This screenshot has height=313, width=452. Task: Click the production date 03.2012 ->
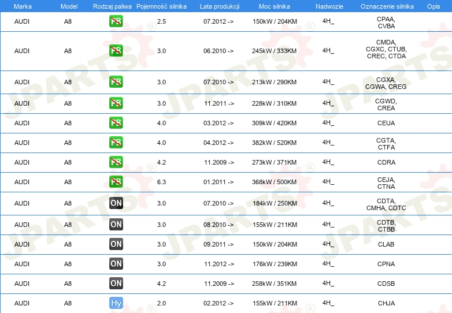coord(218,123)
